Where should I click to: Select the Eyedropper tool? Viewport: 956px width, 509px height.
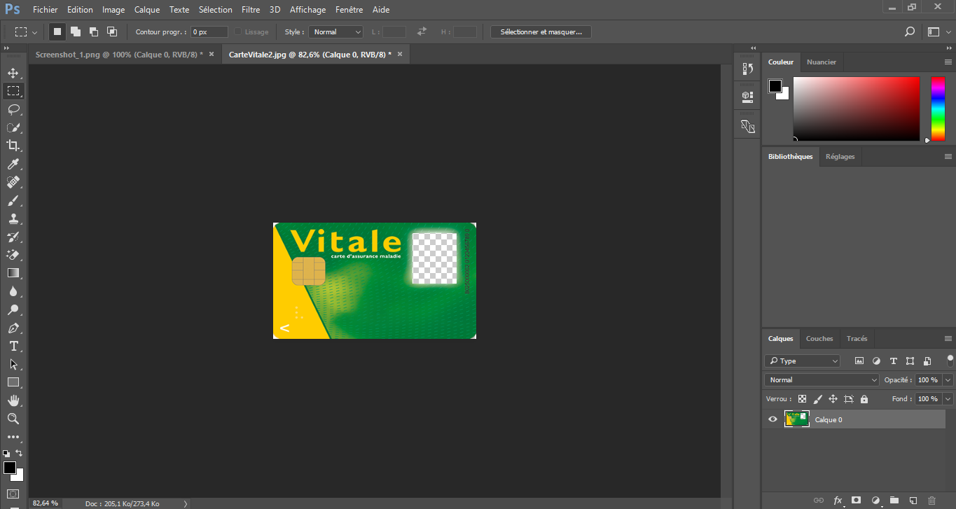tap(13, 164)
